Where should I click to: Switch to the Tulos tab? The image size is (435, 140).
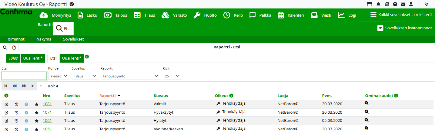pyautogui.click(x=13, y=58)
